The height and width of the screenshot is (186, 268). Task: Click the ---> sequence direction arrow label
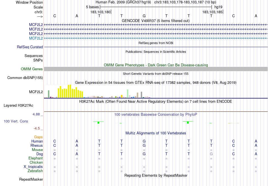(x=40, y=16)
